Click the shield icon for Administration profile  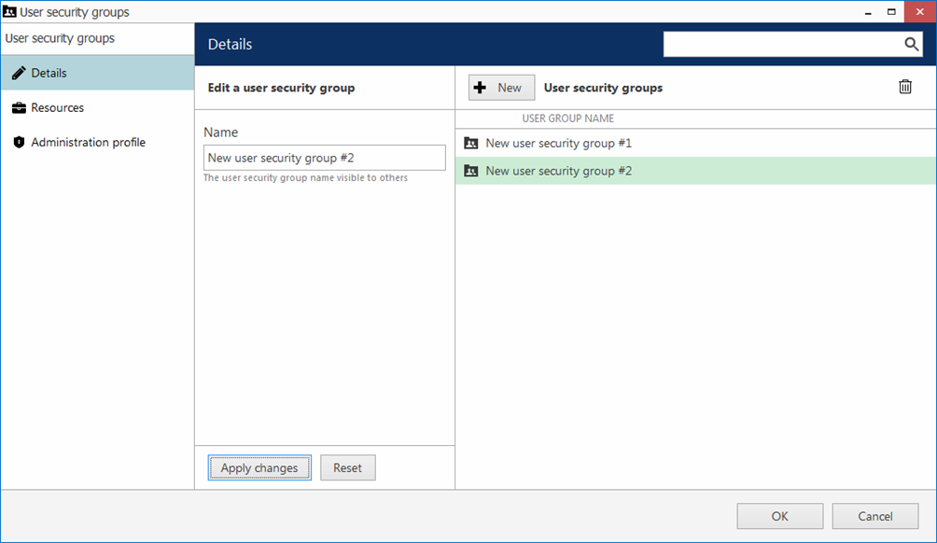pyautogui.click(x=19, y=143)
